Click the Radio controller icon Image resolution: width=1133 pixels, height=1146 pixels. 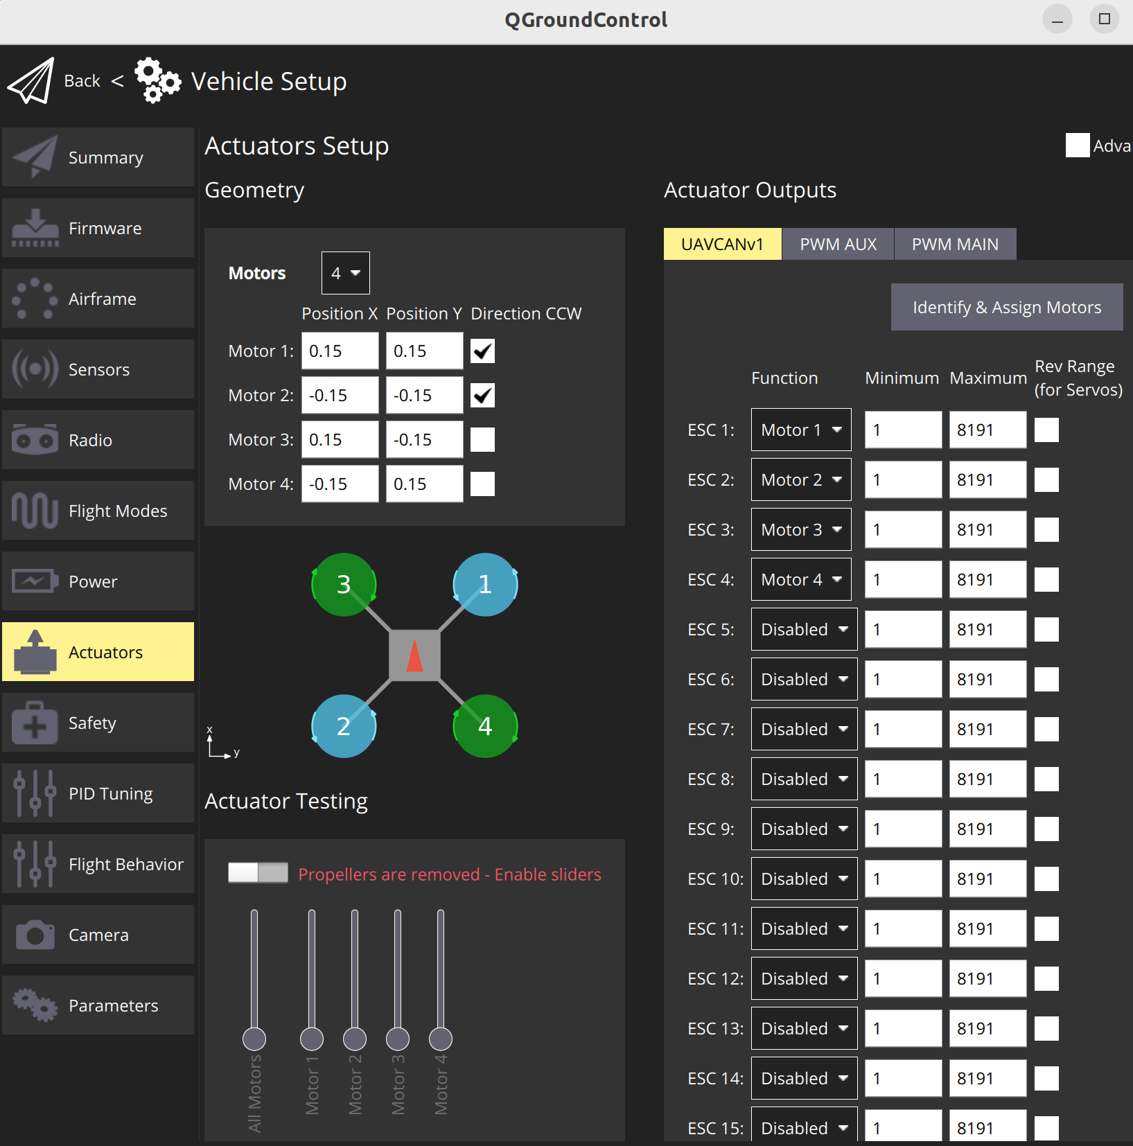click(35, 440)
